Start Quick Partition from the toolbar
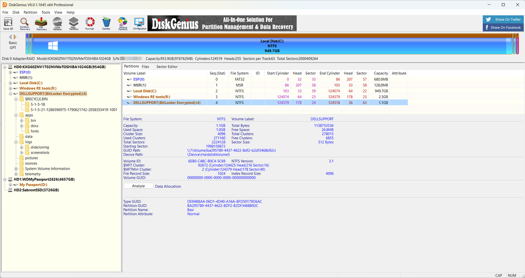Image resolution: width=525 pixels, height=278 pixels. [x=57, y=23]
